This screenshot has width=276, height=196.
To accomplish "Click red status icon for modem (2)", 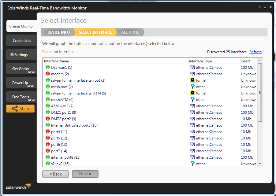I will pos(48,74).
